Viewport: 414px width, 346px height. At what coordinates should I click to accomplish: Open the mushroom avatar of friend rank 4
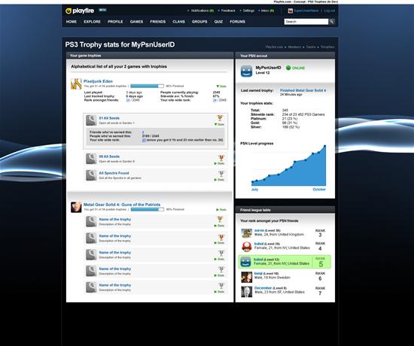[x=247, y=247]
